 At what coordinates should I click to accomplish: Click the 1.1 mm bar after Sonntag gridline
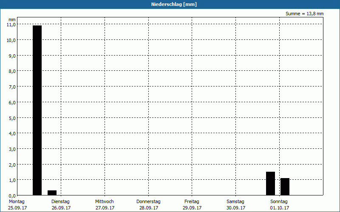[x=285, y=187]
